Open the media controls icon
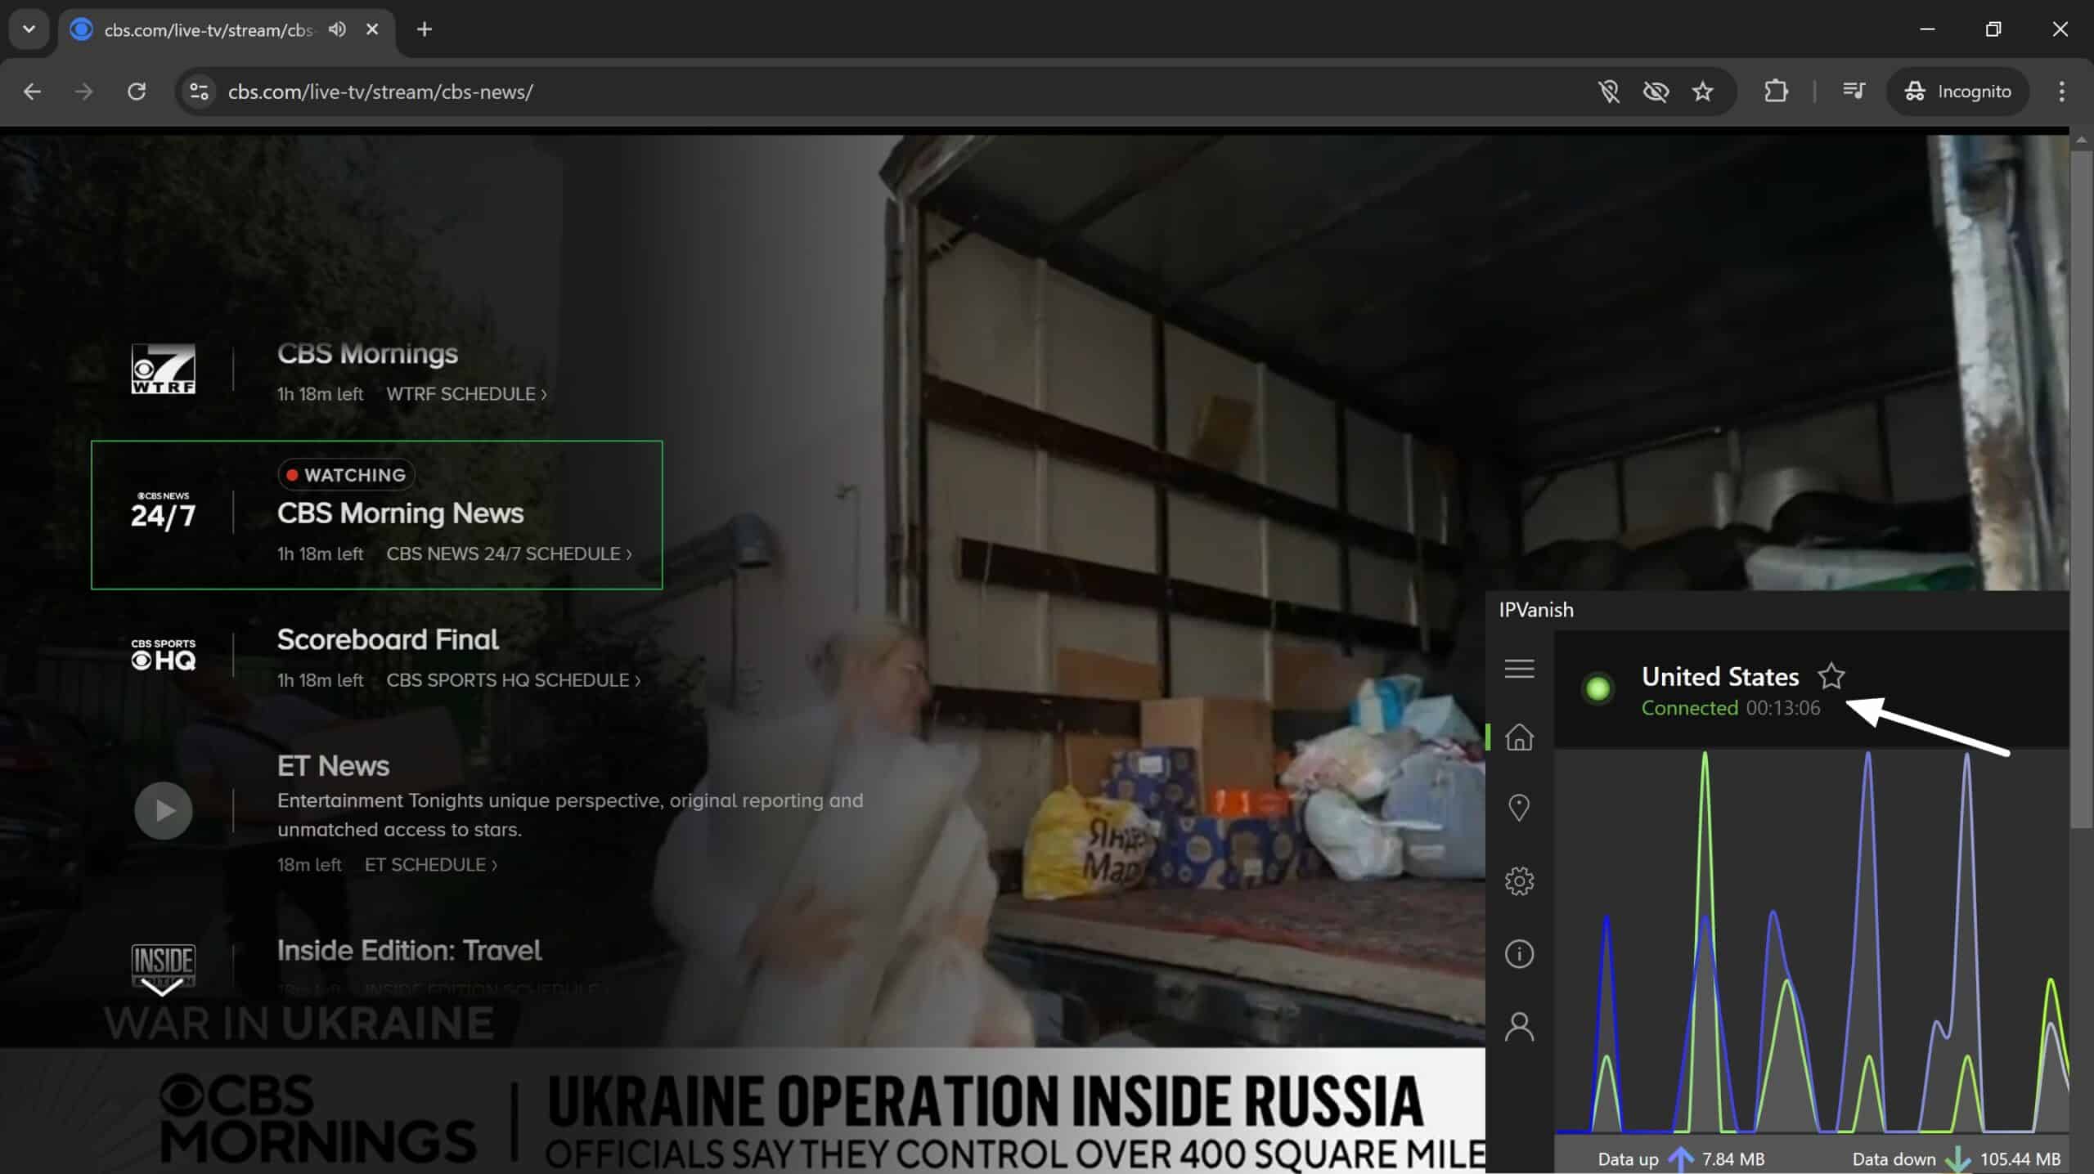Viewport: 2094px width, 1174px height. pyautogui.click(x=1854, y=92)
